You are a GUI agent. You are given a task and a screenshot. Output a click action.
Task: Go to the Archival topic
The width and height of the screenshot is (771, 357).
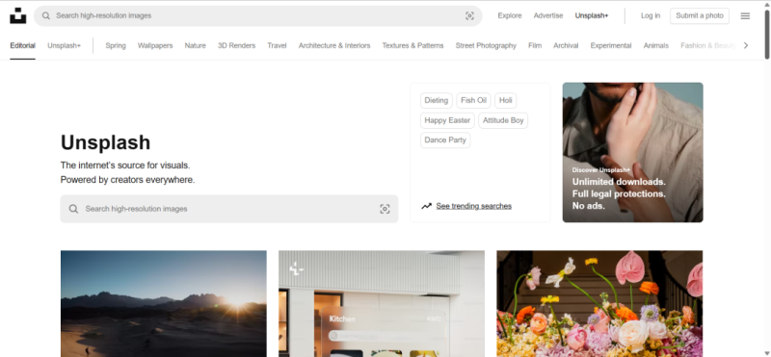[566, 45]
